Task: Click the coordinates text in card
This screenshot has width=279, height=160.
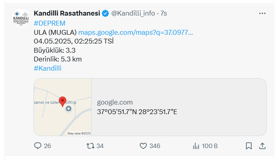Action: pos(137,112)
